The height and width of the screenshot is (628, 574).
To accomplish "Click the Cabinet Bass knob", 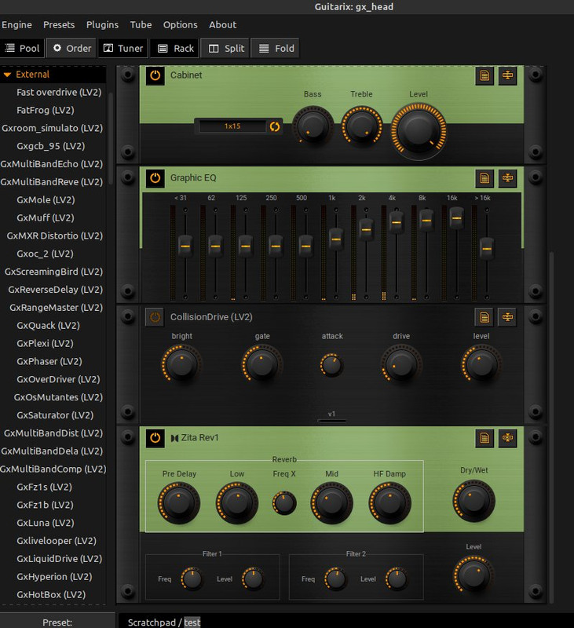I will click(x=313, y=126).
